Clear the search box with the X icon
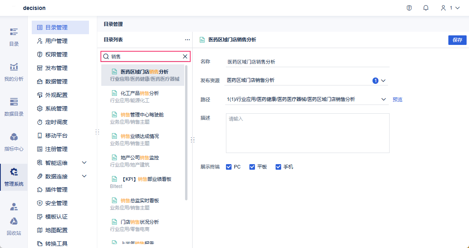469x248 pixels. [x=185, y=56]
